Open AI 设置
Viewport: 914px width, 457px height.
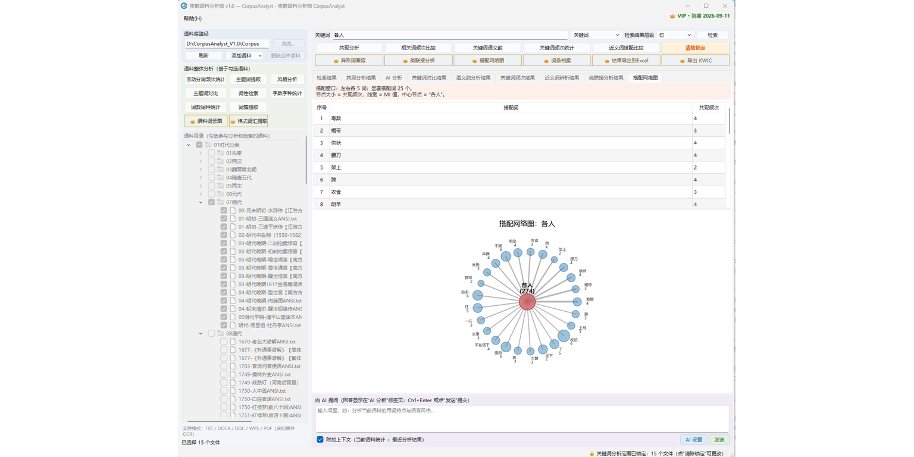click(x=694, y=440)
